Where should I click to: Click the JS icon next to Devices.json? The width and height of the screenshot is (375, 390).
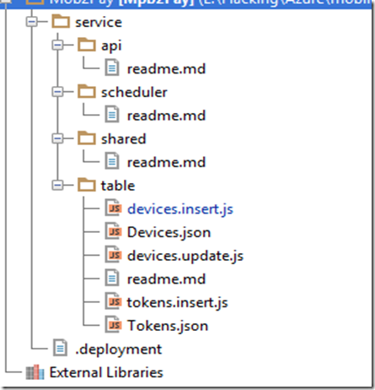(x=113, y=232)
